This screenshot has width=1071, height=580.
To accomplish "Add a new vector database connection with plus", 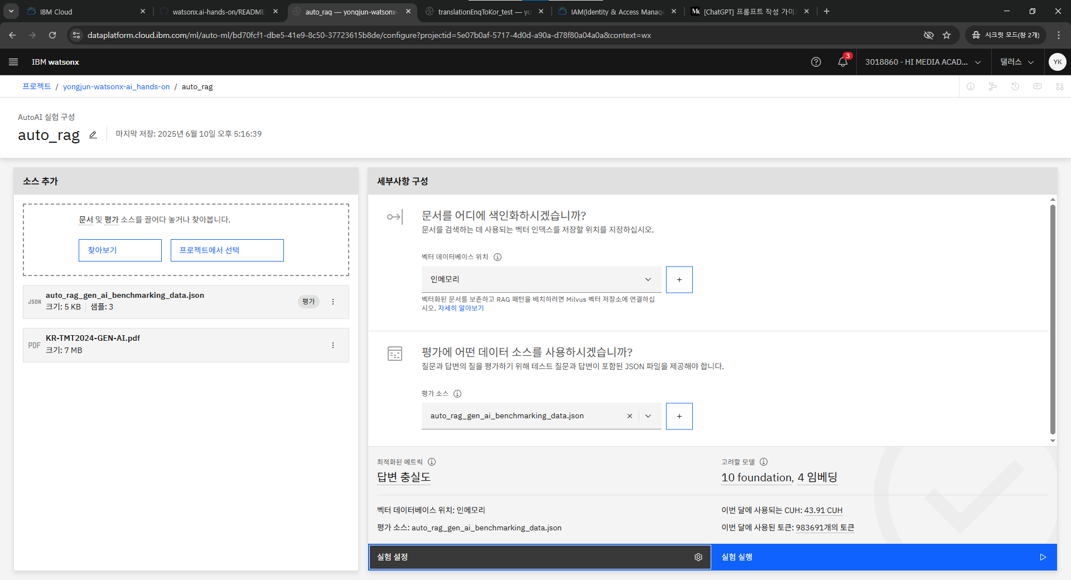I will click(679, 279).
